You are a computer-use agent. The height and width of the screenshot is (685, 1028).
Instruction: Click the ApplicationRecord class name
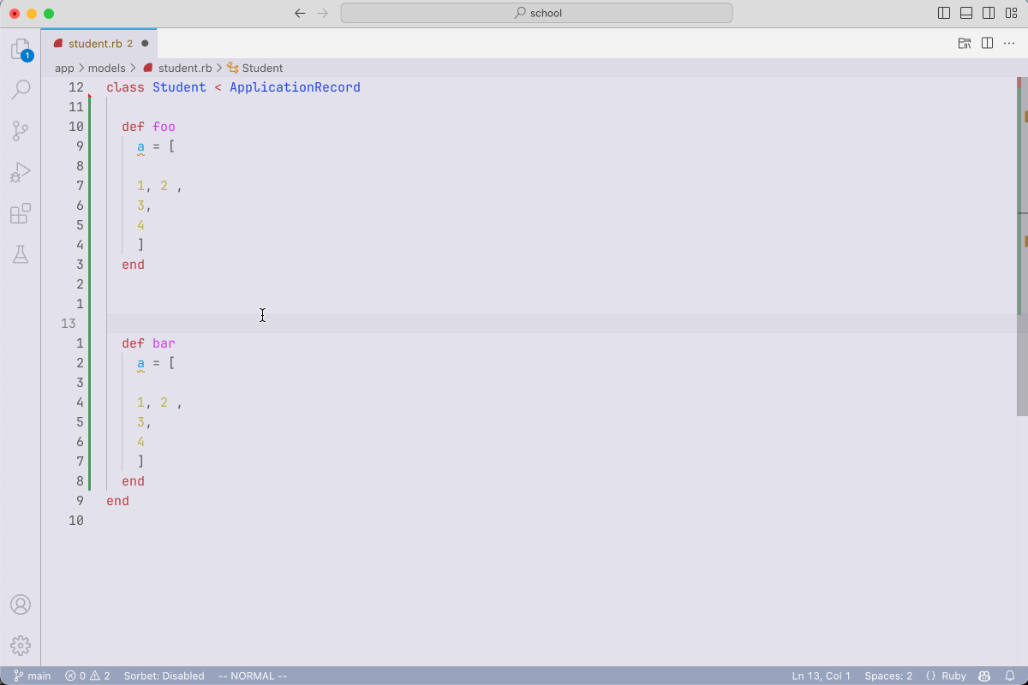click(295, 87)
